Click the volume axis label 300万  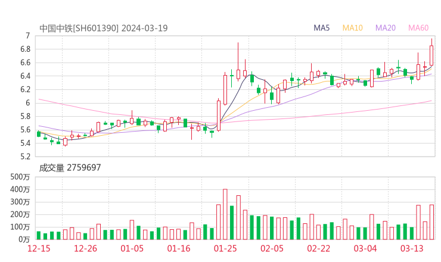pyautogui.click(x=20, y=202)
